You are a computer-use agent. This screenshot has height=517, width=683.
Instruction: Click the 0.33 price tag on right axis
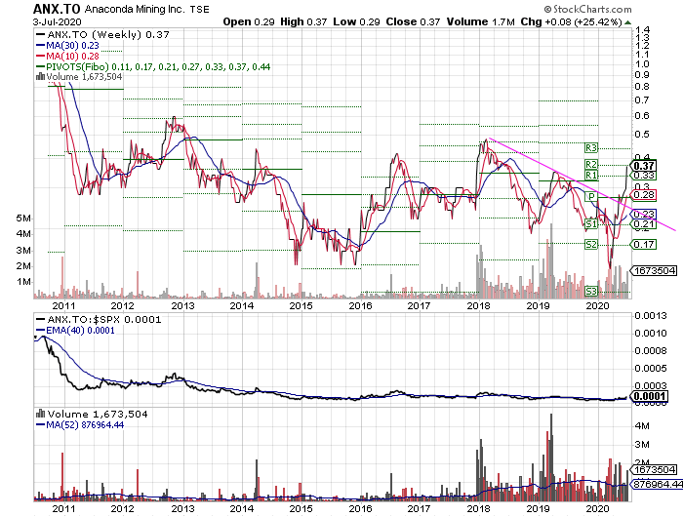click(x=644, y=175)
